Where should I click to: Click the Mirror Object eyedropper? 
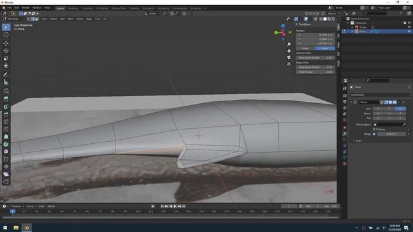coord(404,124)
